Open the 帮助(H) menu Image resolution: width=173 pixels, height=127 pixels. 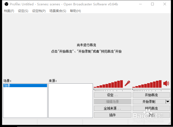[x=75, y=11]
